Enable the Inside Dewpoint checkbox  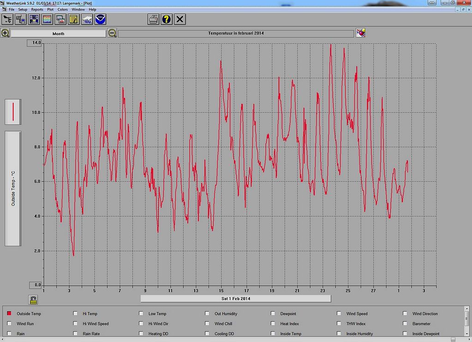click(x=405, y=333)
